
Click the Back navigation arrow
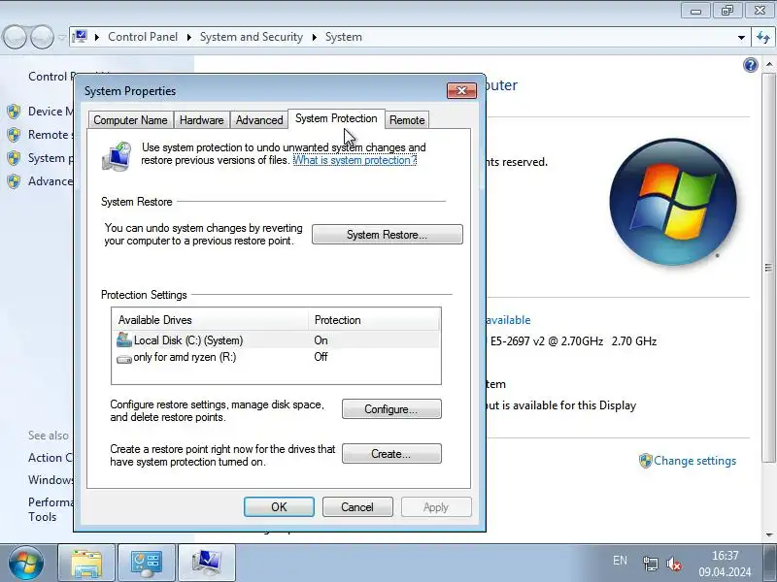pyautogui.click(x=15, y=37)
